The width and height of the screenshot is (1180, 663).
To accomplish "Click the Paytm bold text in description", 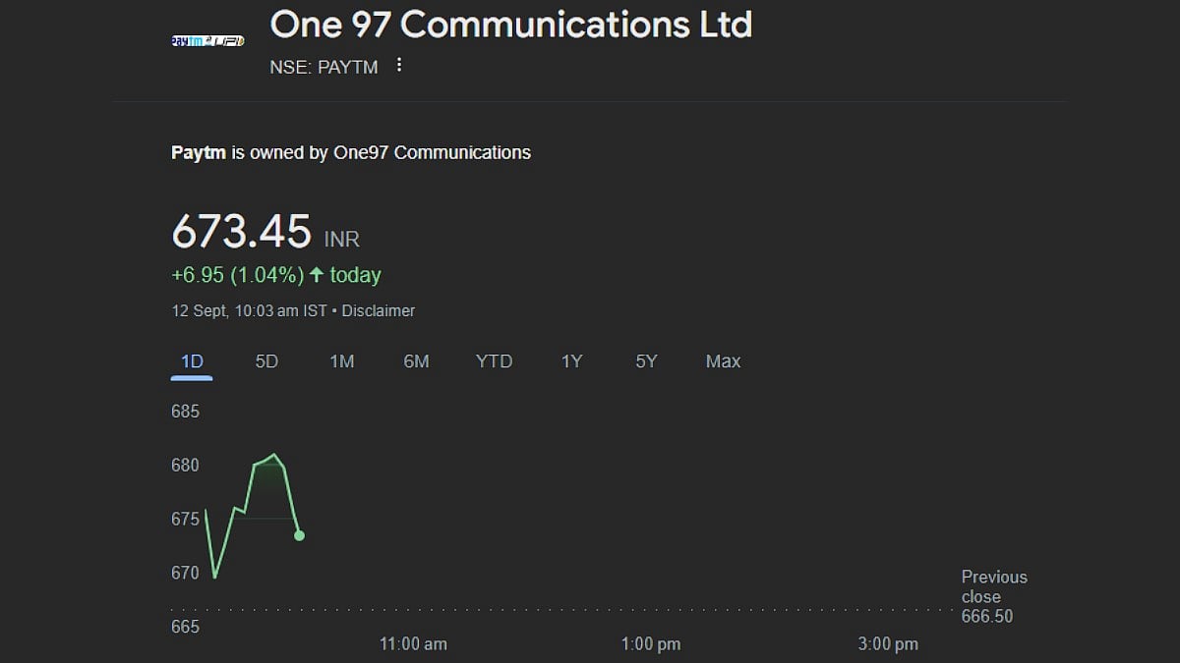I will click(x=199, y=152).
